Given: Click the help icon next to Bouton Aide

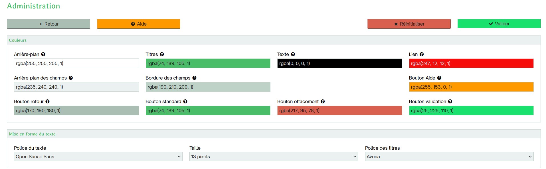Looking at the screenshot, I should coord(439,78).
